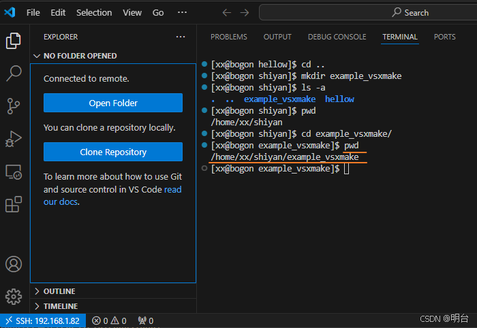Open the Remote Explorer view
This screenshot has height=328, width=477.
(x=14, y=172)
